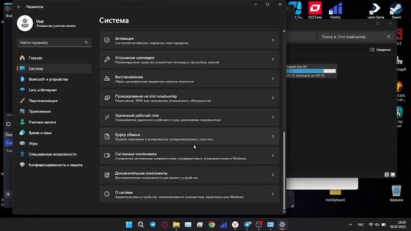Expand Буфер обмена chevron arrow
This screenshot has width=411, height=231.
[273, 137]
